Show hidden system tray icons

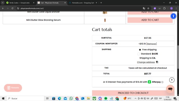(x=135, y=98)
